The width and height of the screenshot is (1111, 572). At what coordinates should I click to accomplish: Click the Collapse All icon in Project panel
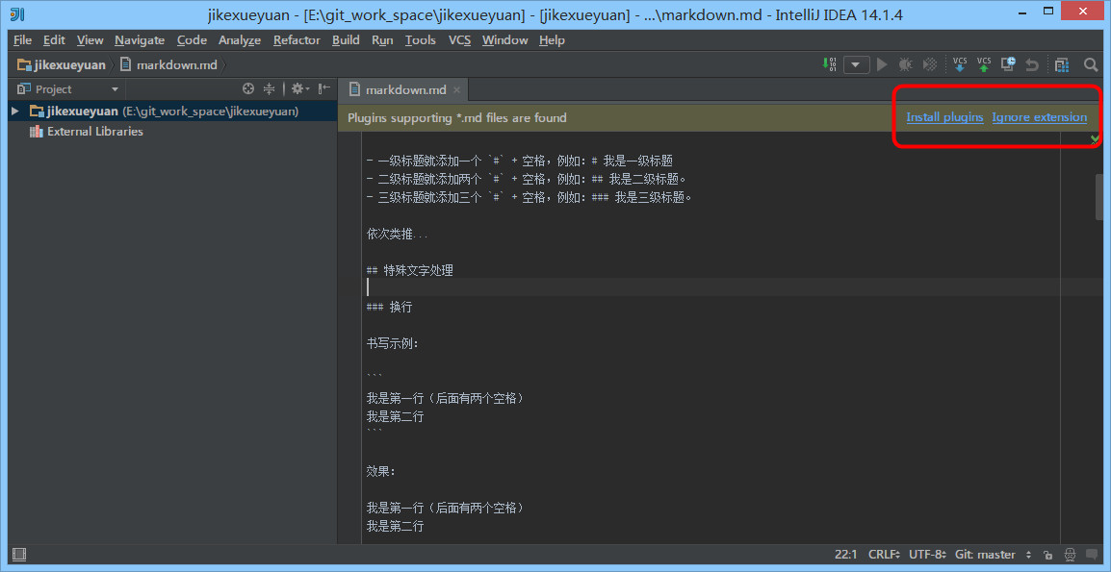coord(271,88)
